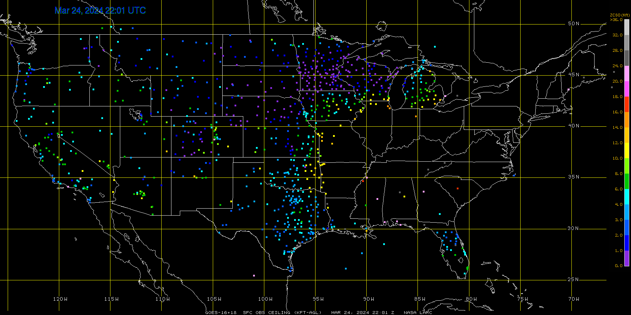Click the '70W' longitude label
The image size is (631, 315).
[x=574, y=299]
